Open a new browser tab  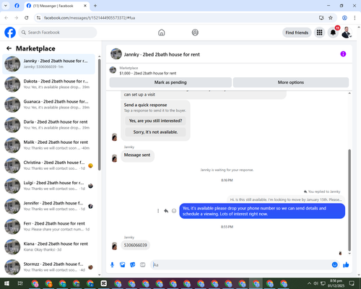click(95, 6)
